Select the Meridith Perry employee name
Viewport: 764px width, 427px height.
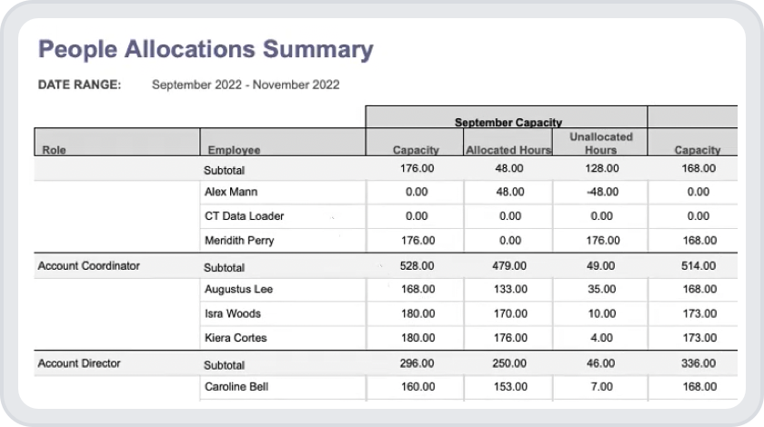(x=239, y=241)
